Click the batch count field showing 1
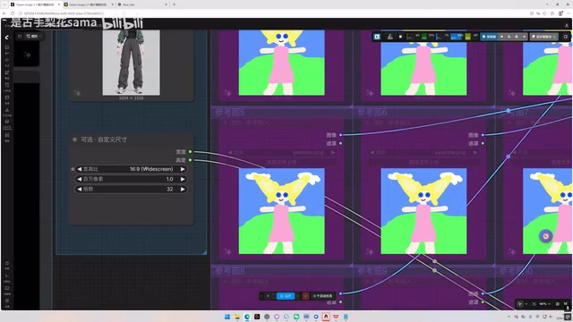 [x=268, y=296]
